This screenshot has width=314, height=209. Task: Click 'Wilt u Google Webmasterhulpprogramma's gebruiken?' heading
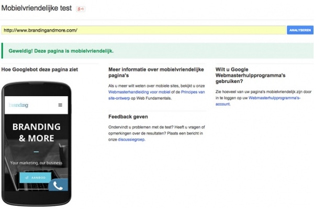250,75
